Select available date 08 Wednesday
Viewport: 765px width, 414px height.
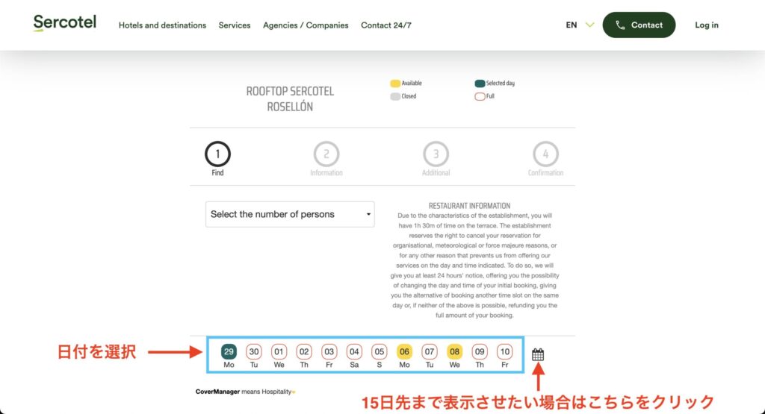tap(454, 351)
